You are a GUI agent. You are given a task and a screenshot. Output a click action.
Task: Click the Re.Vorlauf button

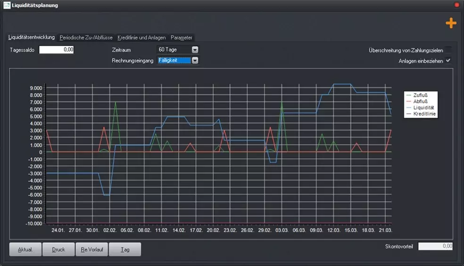click(x=92, y=249)
